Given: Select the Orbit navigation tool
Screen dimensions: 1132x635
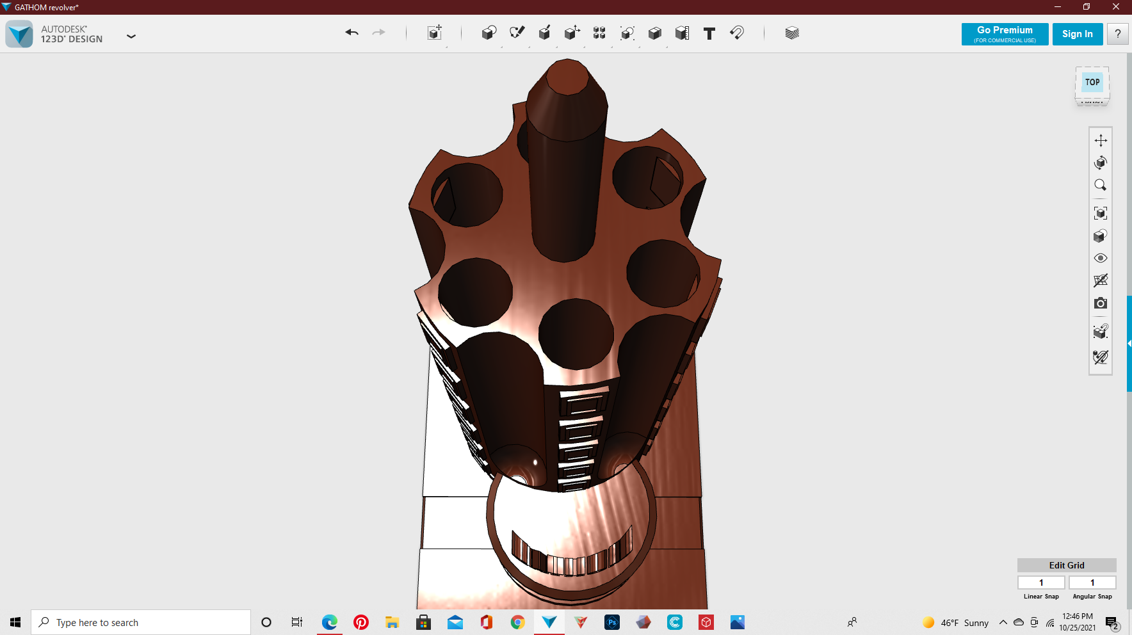Looking at the screenshot, I should point(1101,163).
